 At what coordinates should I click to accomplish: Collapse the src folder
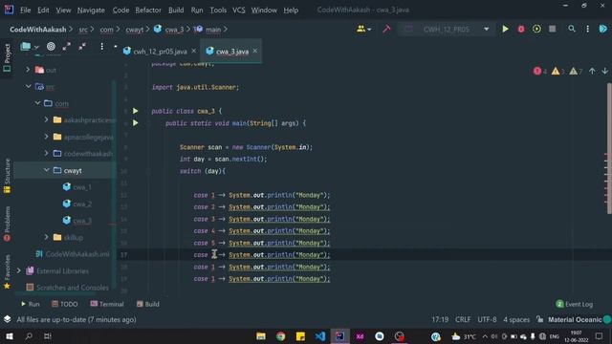point(28,86)
